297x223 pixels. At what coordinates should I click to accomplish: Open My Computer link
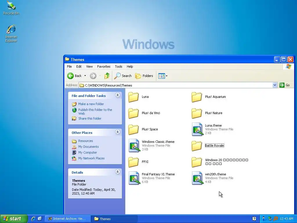click(x=88, y=152)
